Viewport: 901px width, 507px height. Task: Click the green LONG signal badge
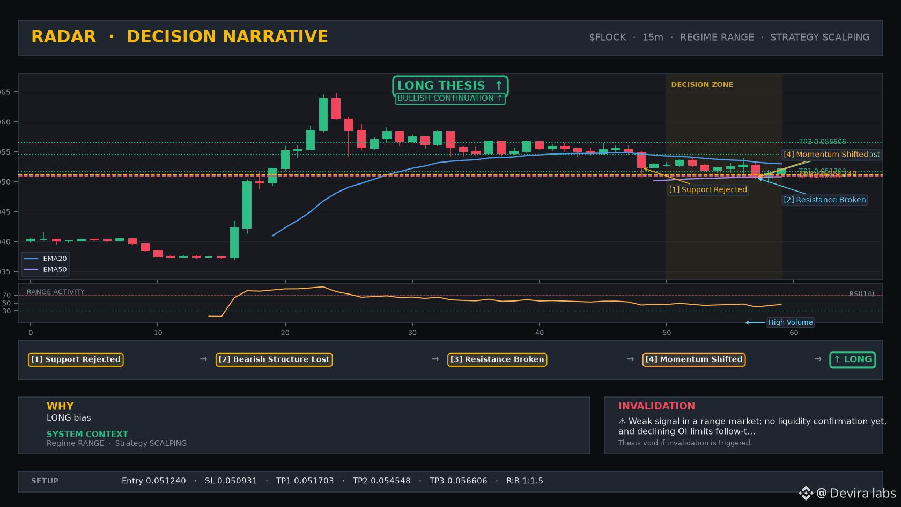click(x=853, y=359)
